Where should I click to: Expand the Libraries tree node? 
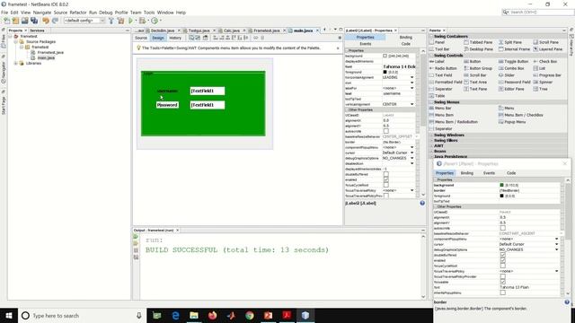(16, 64)
